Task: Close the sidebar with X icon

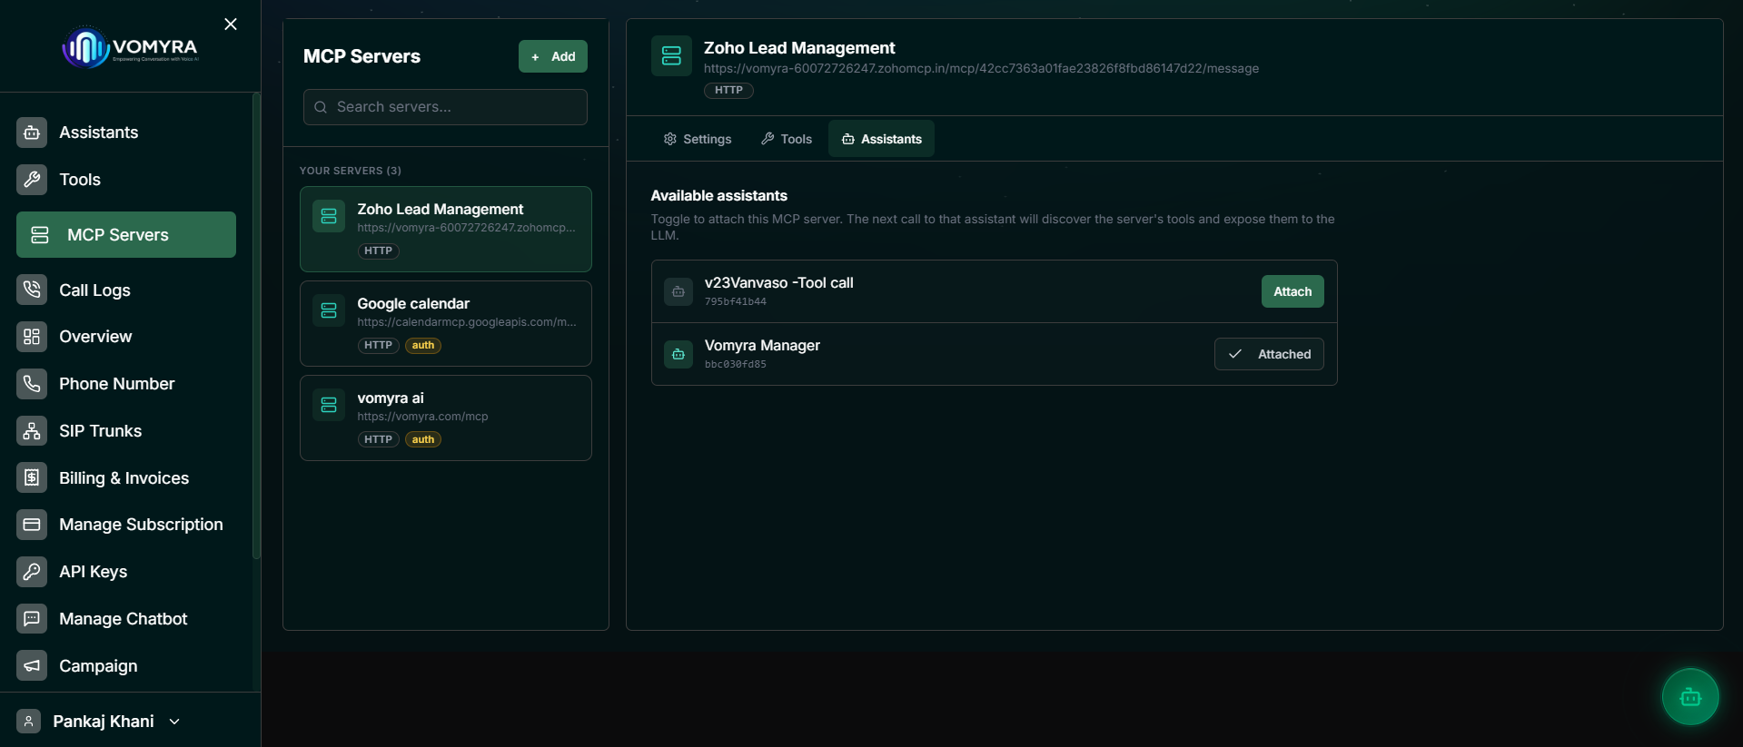Action: pyautogui.click(x=231, y=25)
